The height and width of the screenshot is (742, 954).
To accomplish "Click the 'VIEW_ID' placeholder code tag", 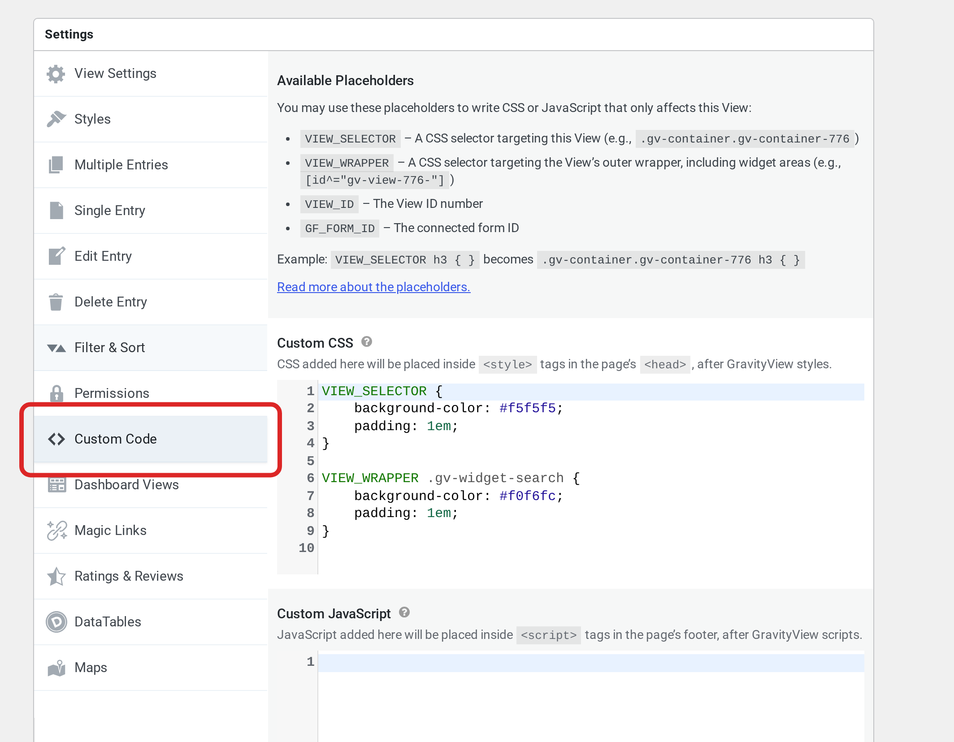I will click(x=330, y=204).
